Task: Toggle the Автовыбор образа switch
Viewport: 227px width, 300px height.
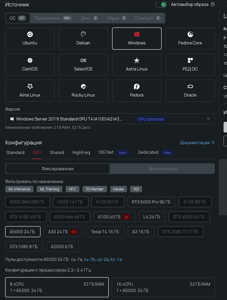Action: (161, 5)
